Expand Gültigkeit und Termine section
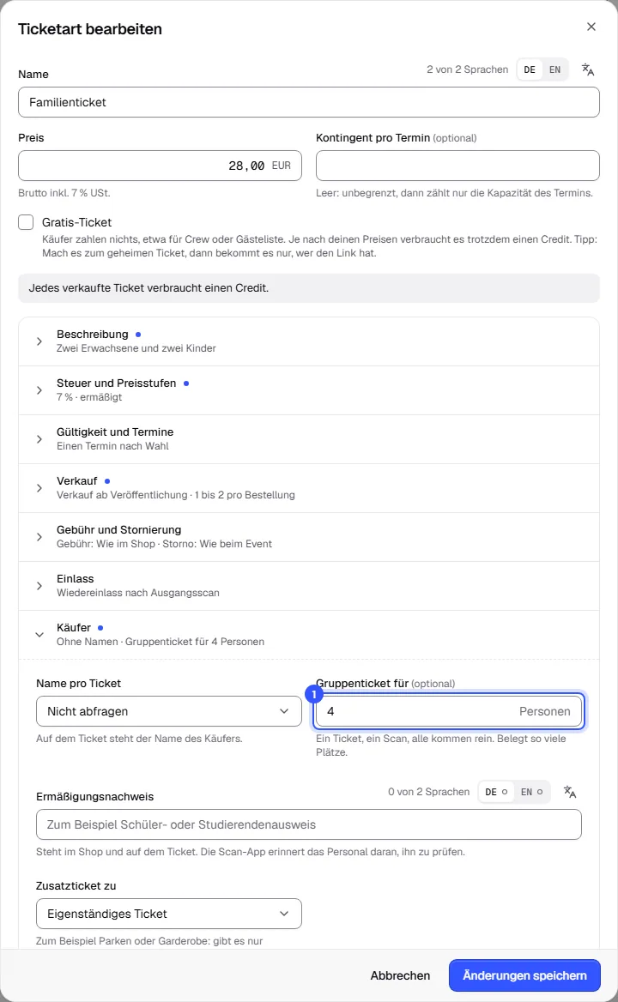 pos(309,439)
